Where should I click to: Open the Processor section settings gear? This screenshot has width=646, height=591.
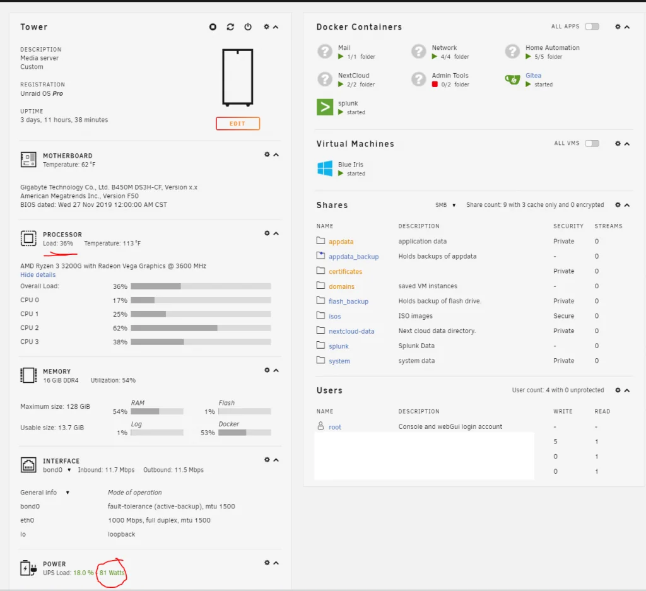(x=267, y=233)
